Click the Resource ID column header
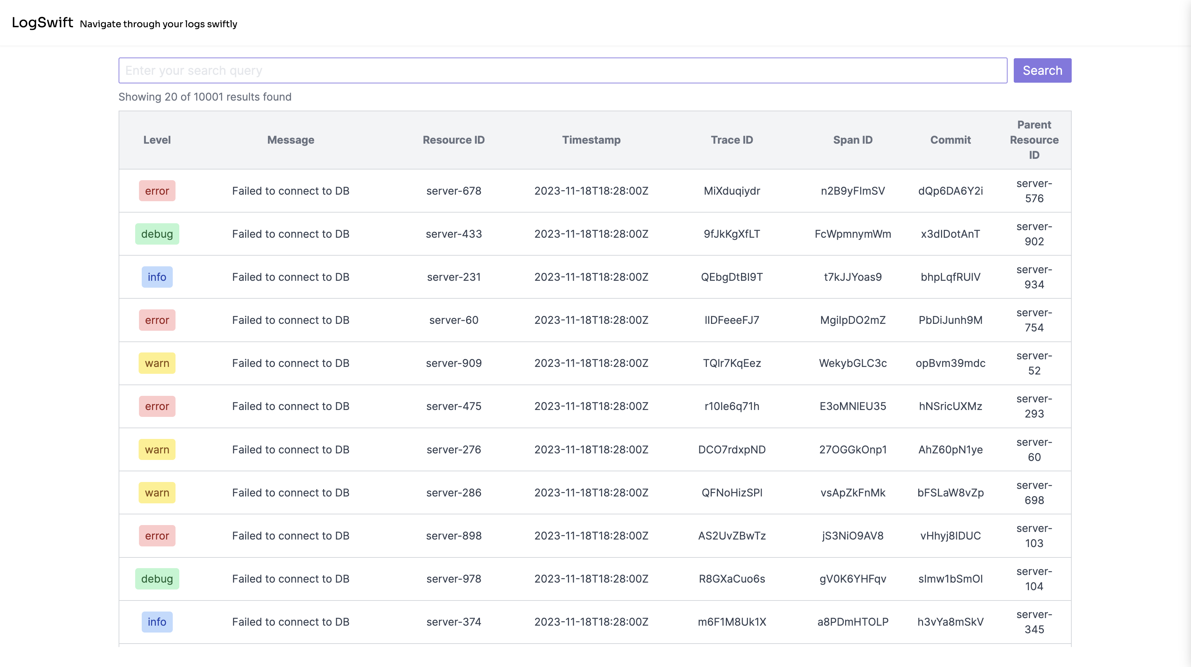Viewport: 1191px width, 667px height. coord(453,140)
